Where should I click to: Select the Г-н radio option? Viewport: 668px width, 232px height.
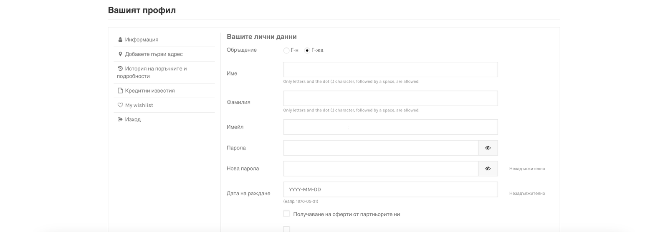(286, 50)
